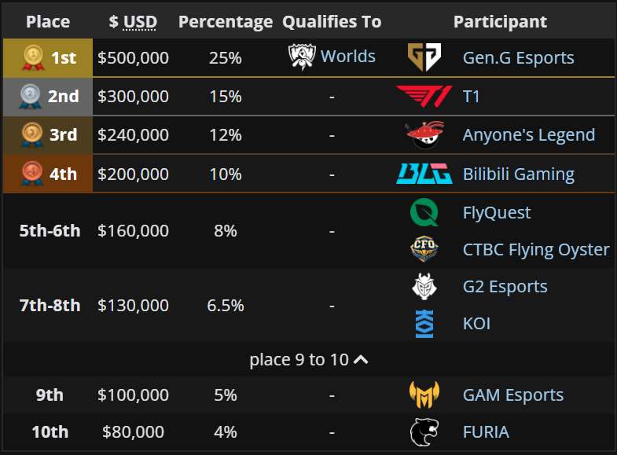Click the blue KOI logo
The width and height of the screenshot is (617, 455).
point(424,324)
